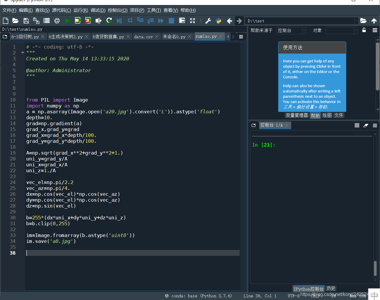The image size is (380, 300).
Task: Open the preferences wrench icon
Action: 208,21
